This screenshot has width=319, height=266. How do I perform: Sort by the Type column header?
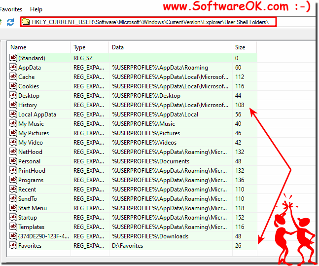90,47
